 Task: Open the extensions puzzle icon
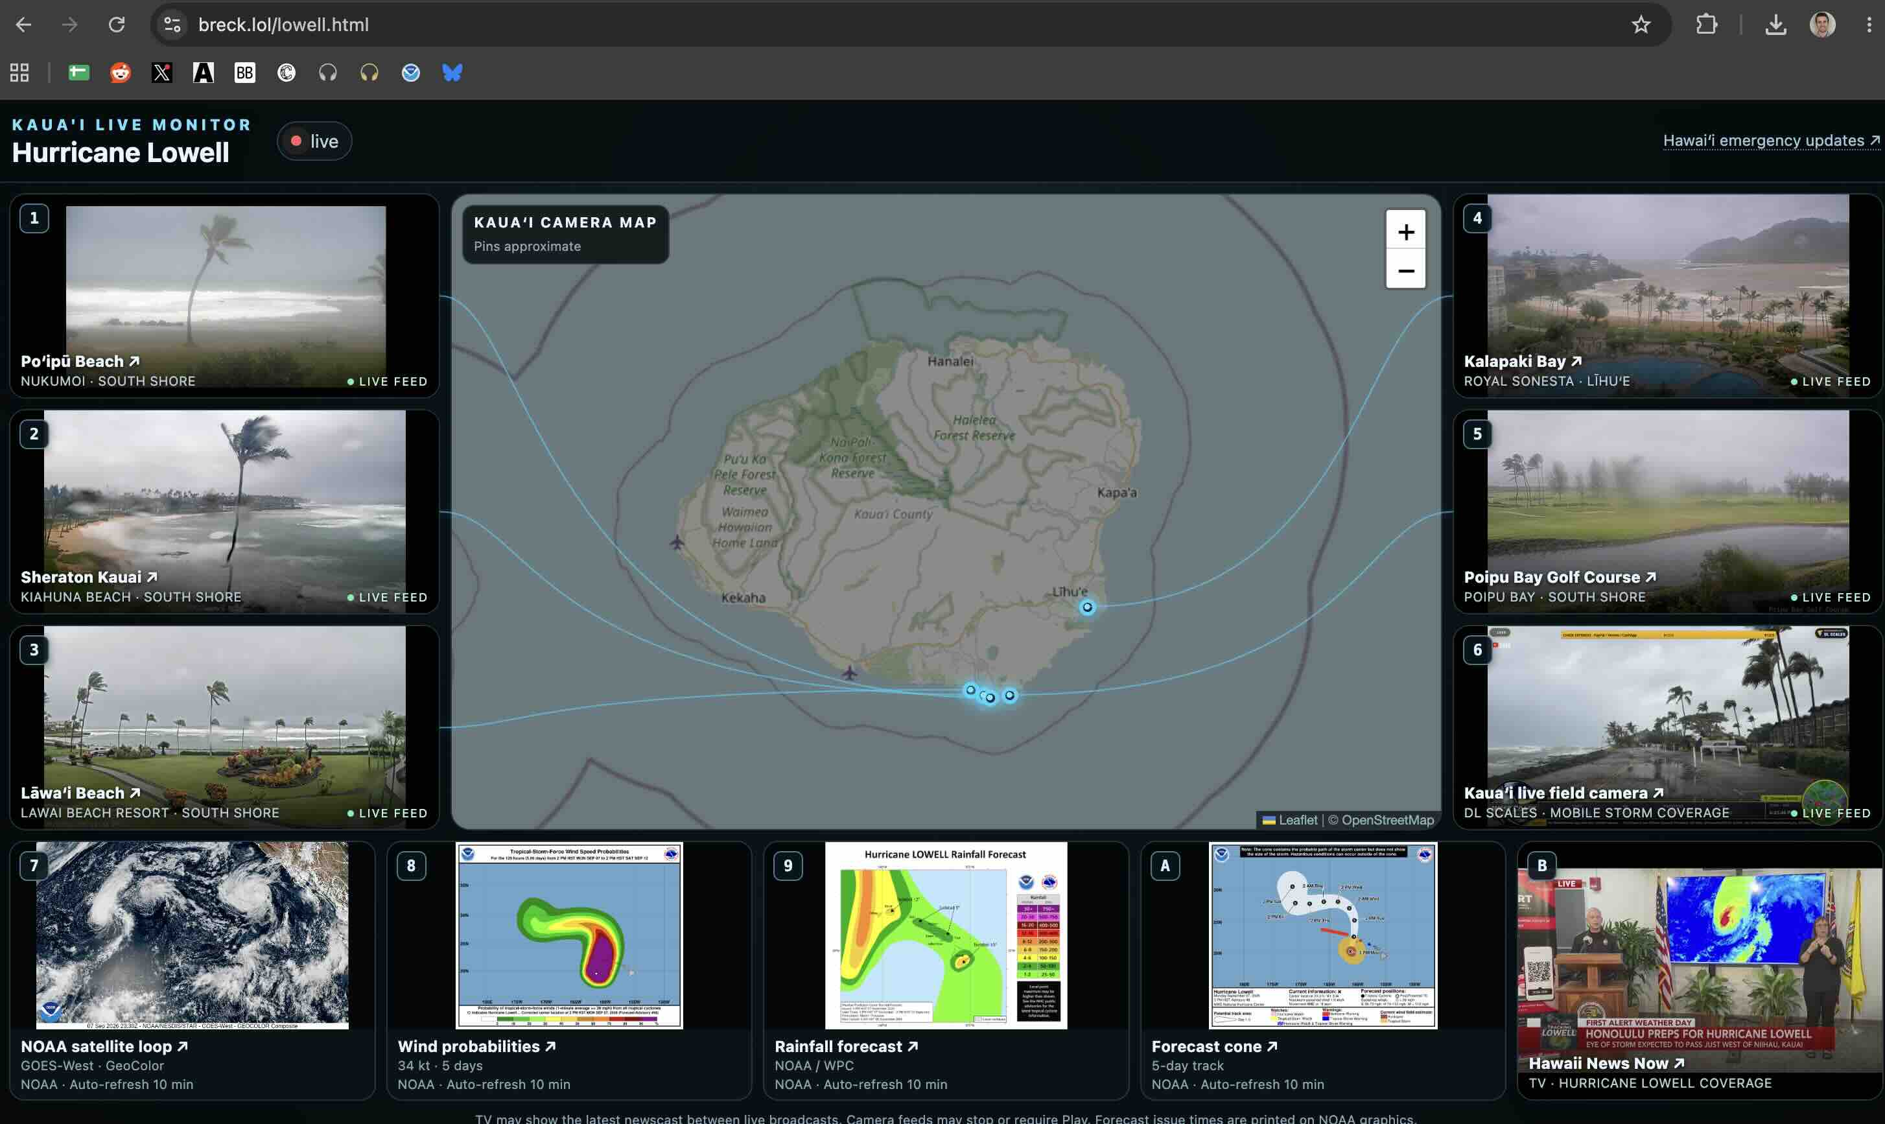[x=1706, y=25]
